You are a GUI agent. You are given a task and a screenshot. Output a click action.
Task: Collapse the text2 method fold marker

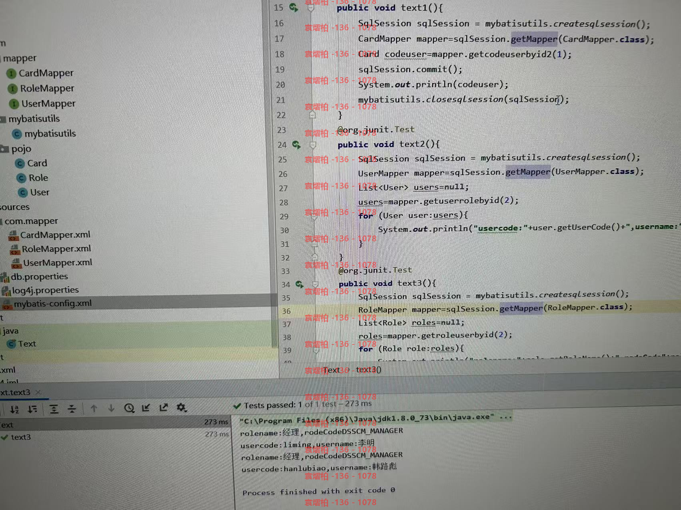pyautogui.click(x=313, y=145)
